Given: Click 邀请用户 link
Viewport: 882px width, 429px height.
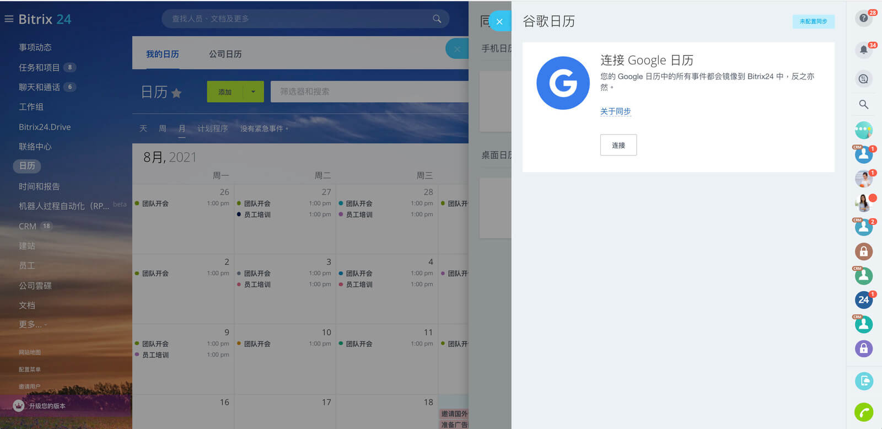Looking at the screenshot, I should [30, 387].
